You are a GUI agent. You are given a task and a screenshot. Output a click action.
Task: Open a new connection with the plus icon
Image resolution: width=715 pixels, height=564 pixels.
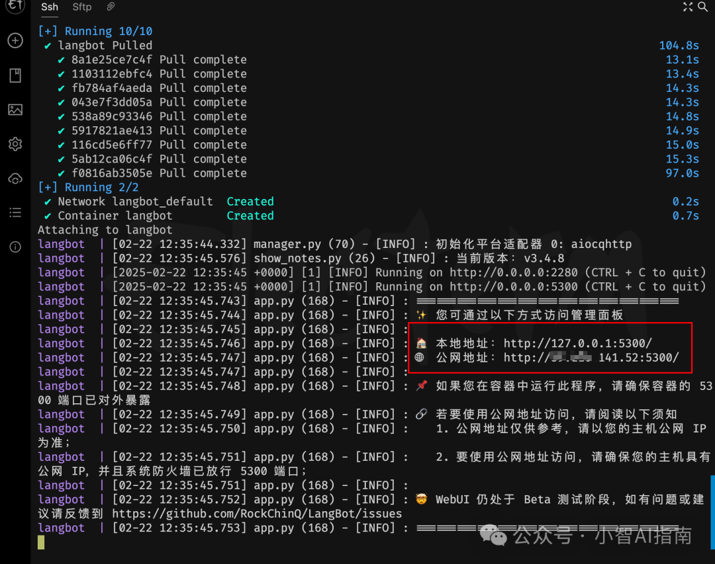[15, 40]
